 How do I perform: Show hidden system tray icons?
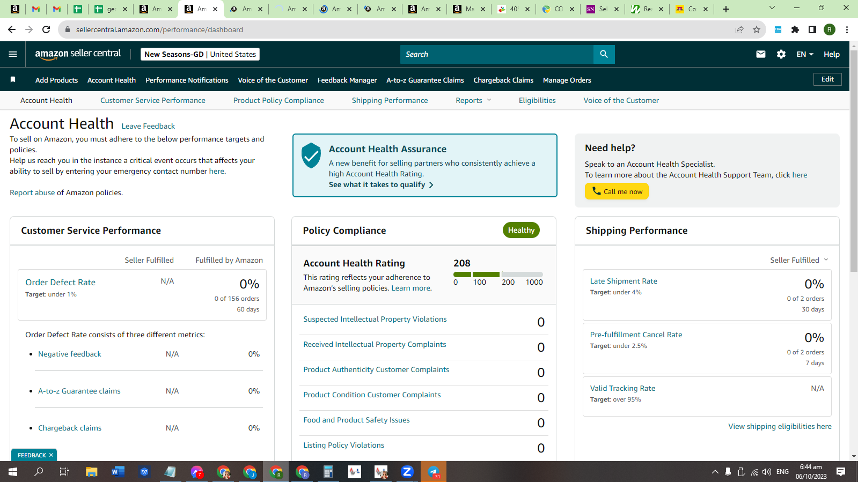[715, 472]
